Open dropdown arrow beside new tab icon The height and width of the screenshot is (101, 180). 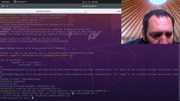pyautogui.click(x=7, y=6)
